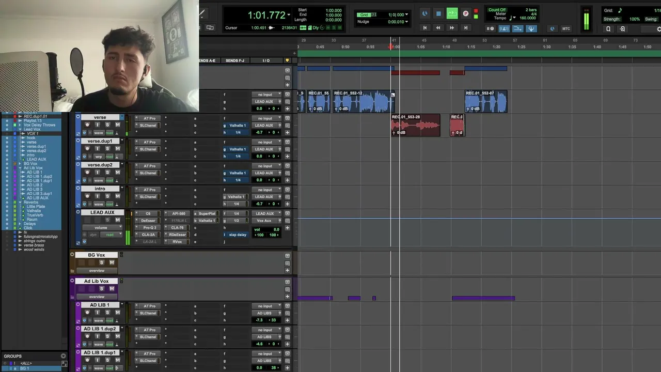
Task: Click the SENDS F-J column header
Action: (235, 60)
